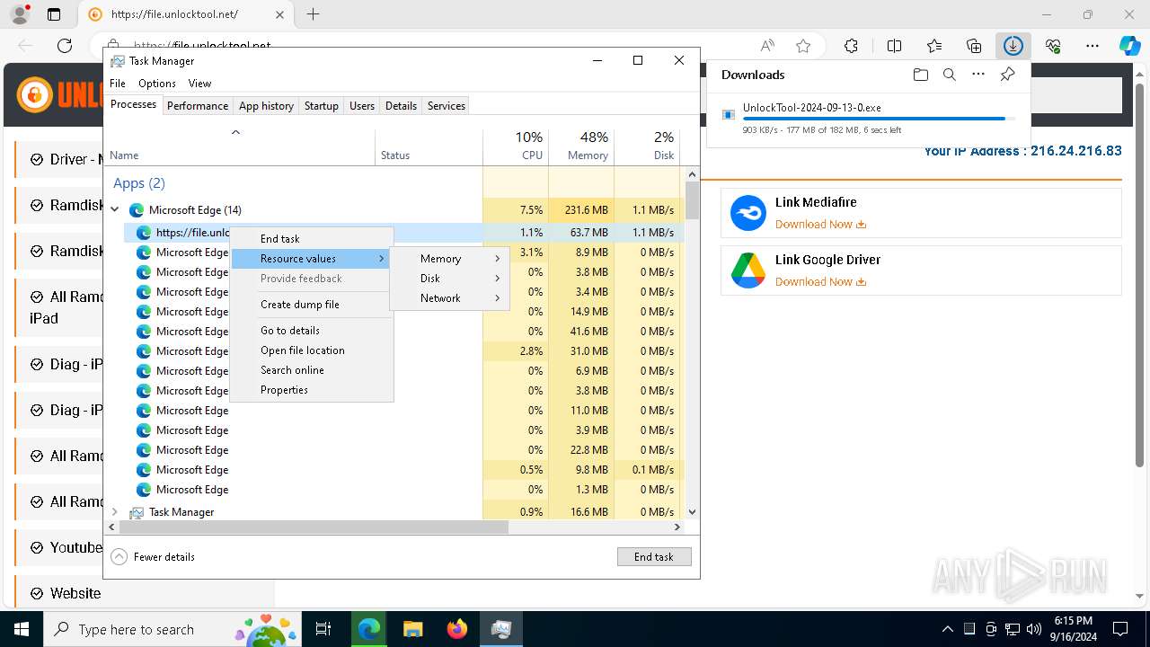Click the Mediafire logo icon
The width and height of the screenshot is (1150, 647).
pyautogui.click(x=747, y=213)
